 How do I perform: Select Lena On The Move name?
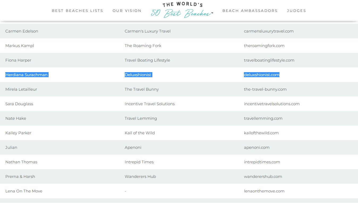24,191
